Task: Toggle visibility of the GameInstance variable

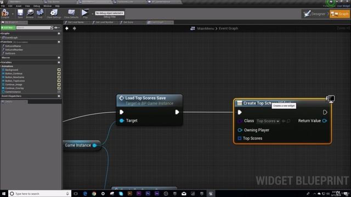Action: (59, 92)
